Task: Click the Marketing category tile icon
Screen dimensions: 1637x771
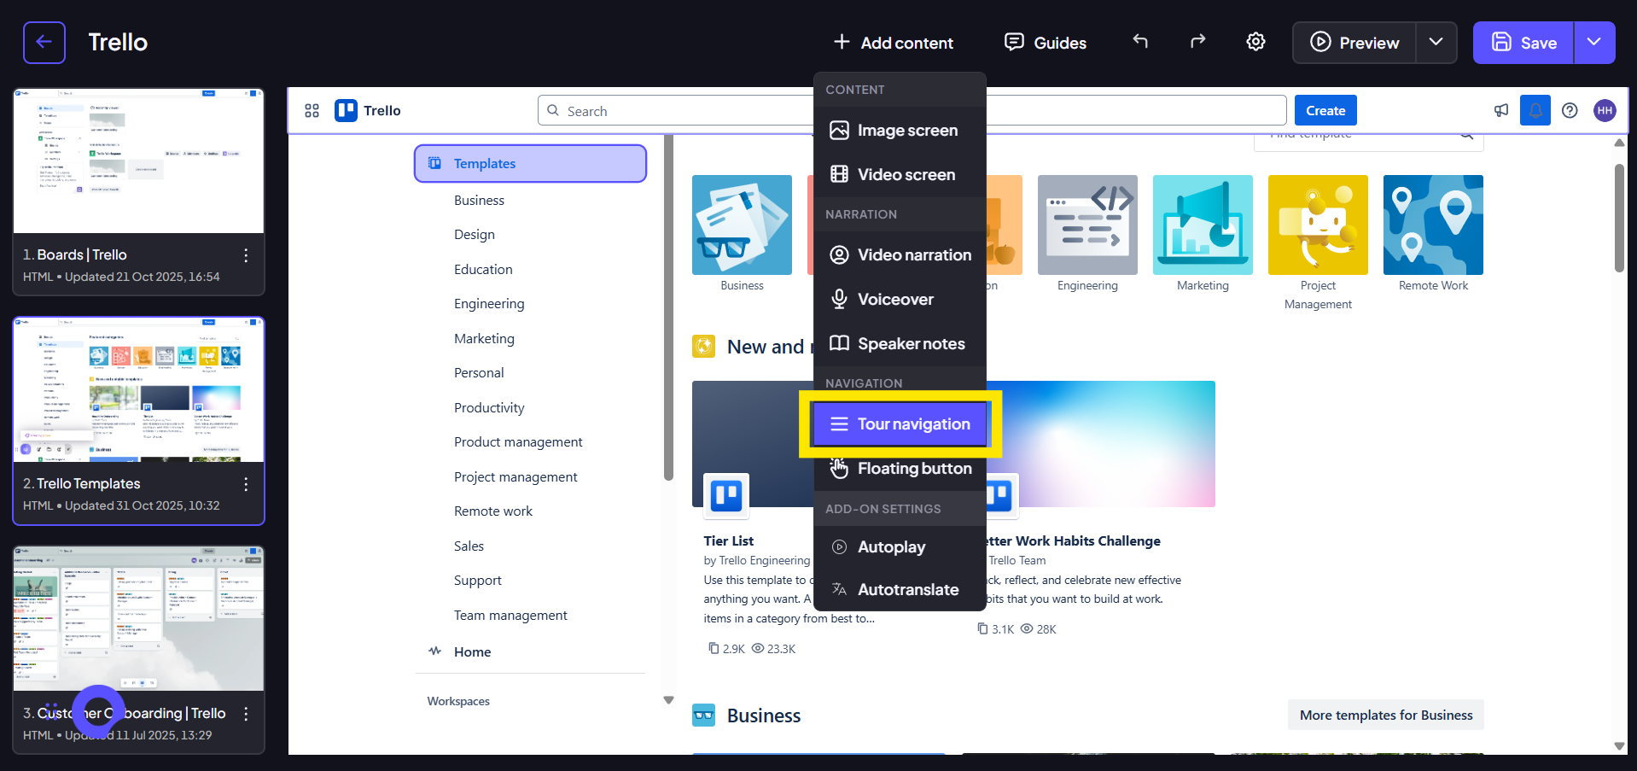Action: (1203, 225)
